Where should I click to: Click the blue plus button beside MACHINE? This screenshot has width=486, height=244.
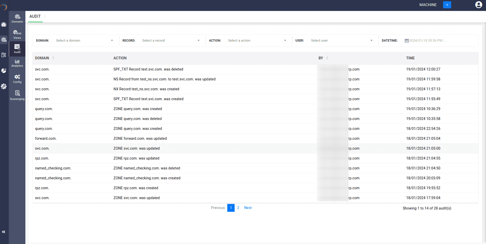447,5
